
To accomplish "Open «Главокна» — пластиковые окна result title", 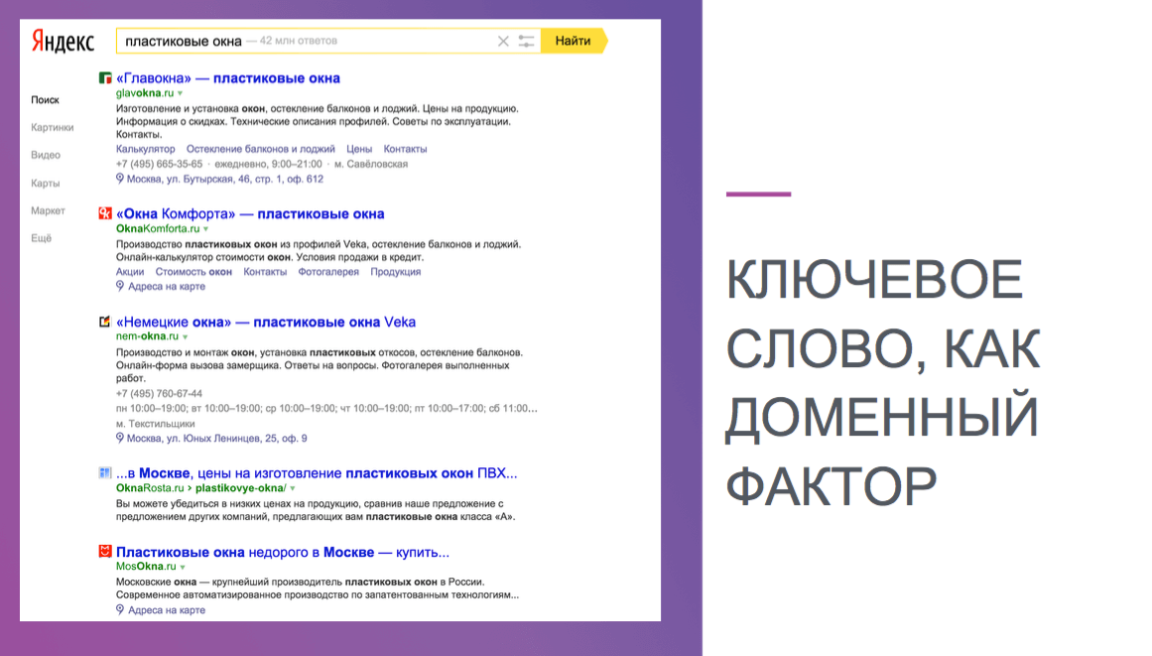I will click(x=228, y=77).
